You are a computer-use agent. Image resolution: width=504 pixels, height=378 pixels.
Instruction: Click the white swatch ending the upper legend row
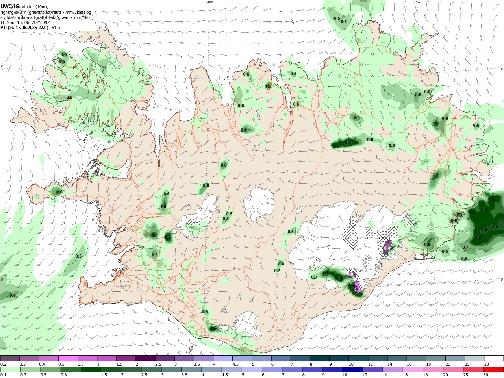pyautogui.click(x=494, y=358)
